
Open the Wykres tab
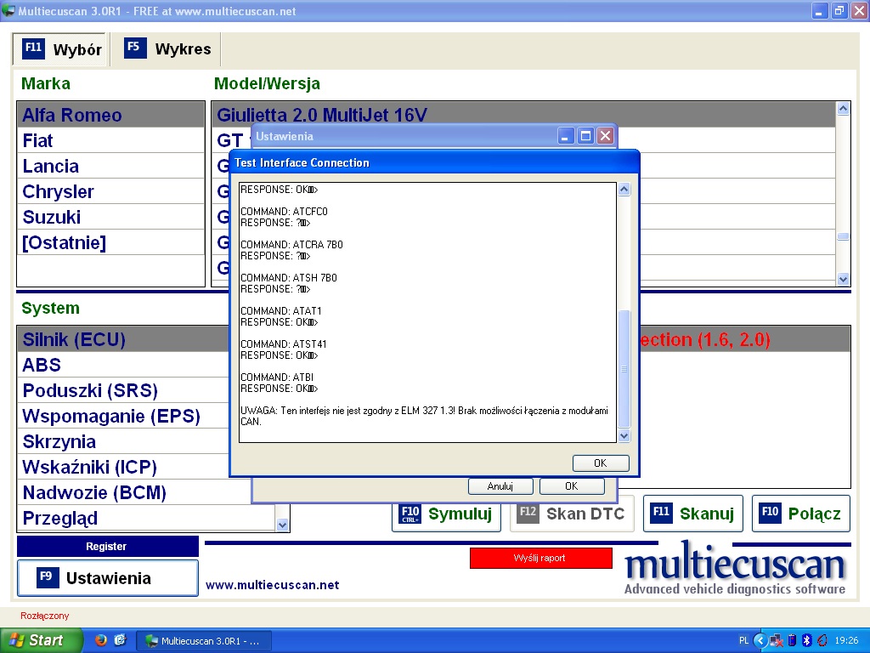(x=167, y=49)
